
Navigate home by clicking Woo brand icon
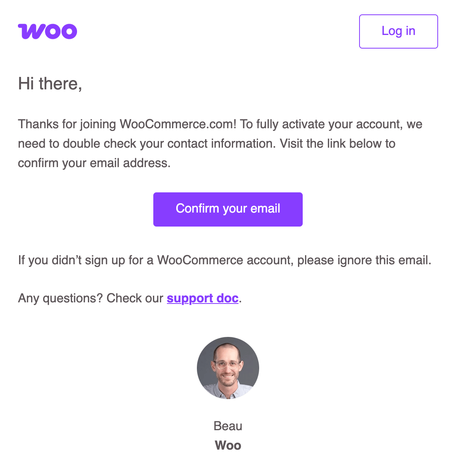tap(47, 31)
